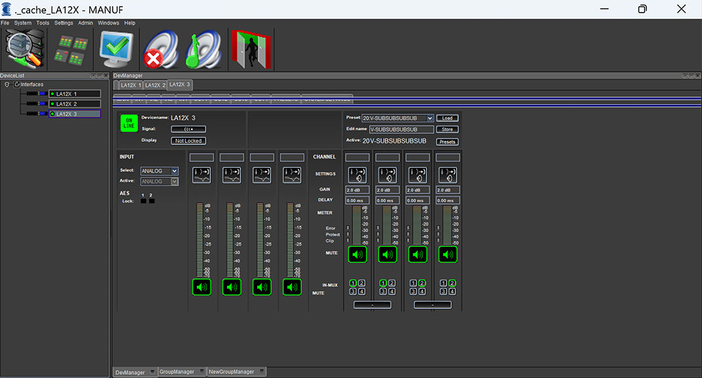Open last output channel settings icon
The height and width of the screenshot is (378, 702).
coord(447,175)
